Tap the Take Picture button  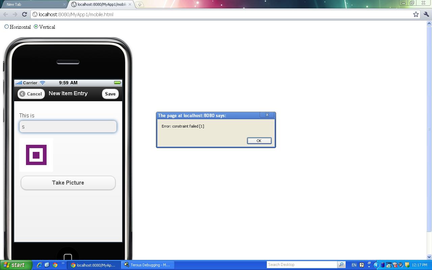[68, 183]
